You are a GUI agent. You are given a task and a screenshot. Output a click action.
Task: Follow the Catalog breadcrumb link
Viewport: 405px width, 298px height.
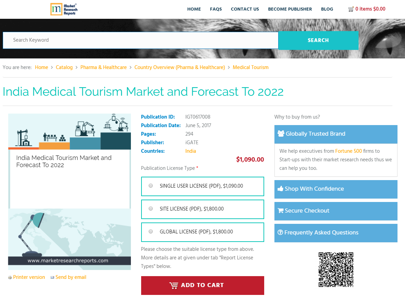pyautogui.click(x=64, y=67)
